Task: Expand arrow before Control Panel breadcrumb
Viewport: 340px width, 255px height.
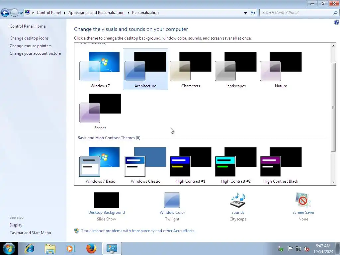Action: (33, 13)
